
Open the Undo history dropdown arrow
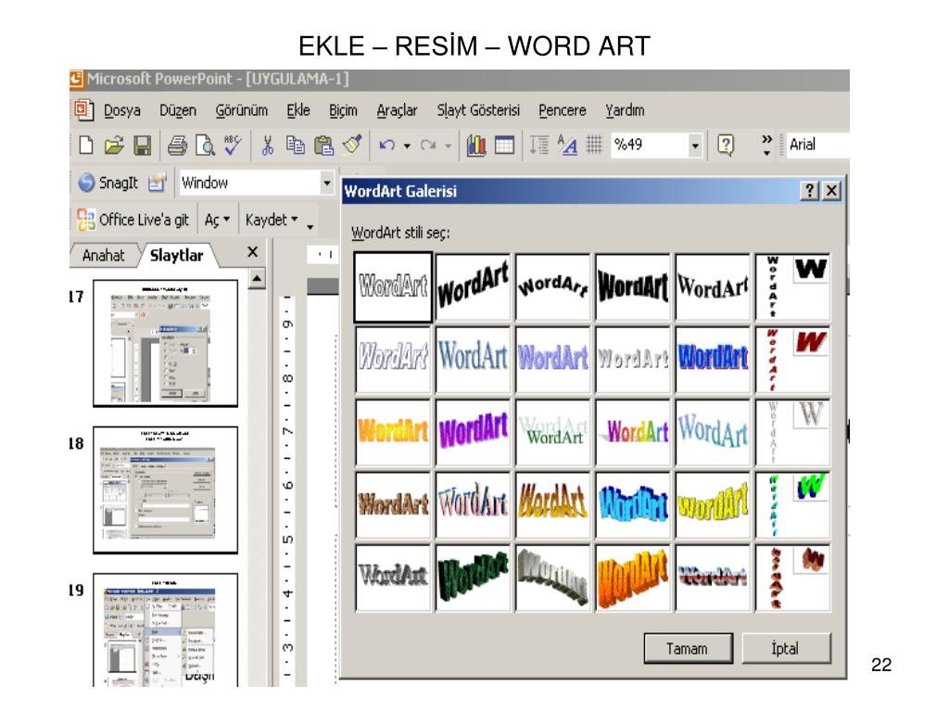coord(407,146)
